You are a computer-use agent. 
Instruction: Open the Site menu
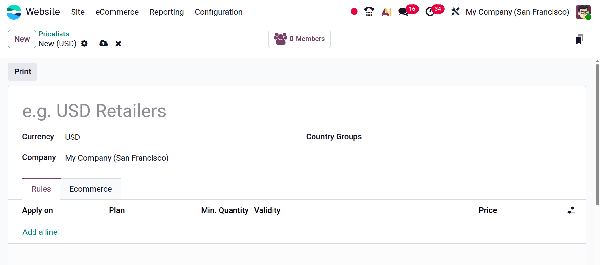coord(78,12)
